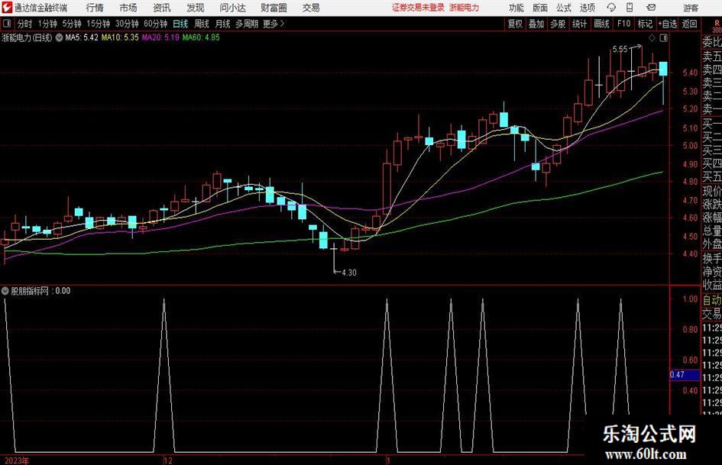
Task: Toggle the left panel icon beside 分时
Action: coord(7,24)
